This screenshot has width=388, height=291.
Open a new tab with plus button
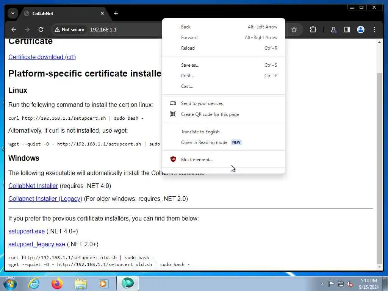coord(116,13)
